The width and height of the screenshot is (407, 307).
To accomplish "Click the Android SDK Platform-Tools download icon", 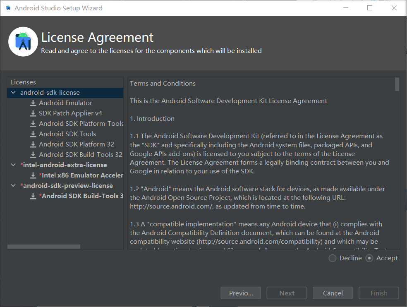I will (x=33, y=124).
